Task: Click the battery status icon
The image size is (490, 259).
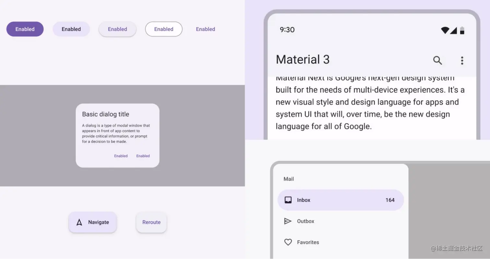Action: click(x=462, y=30)
